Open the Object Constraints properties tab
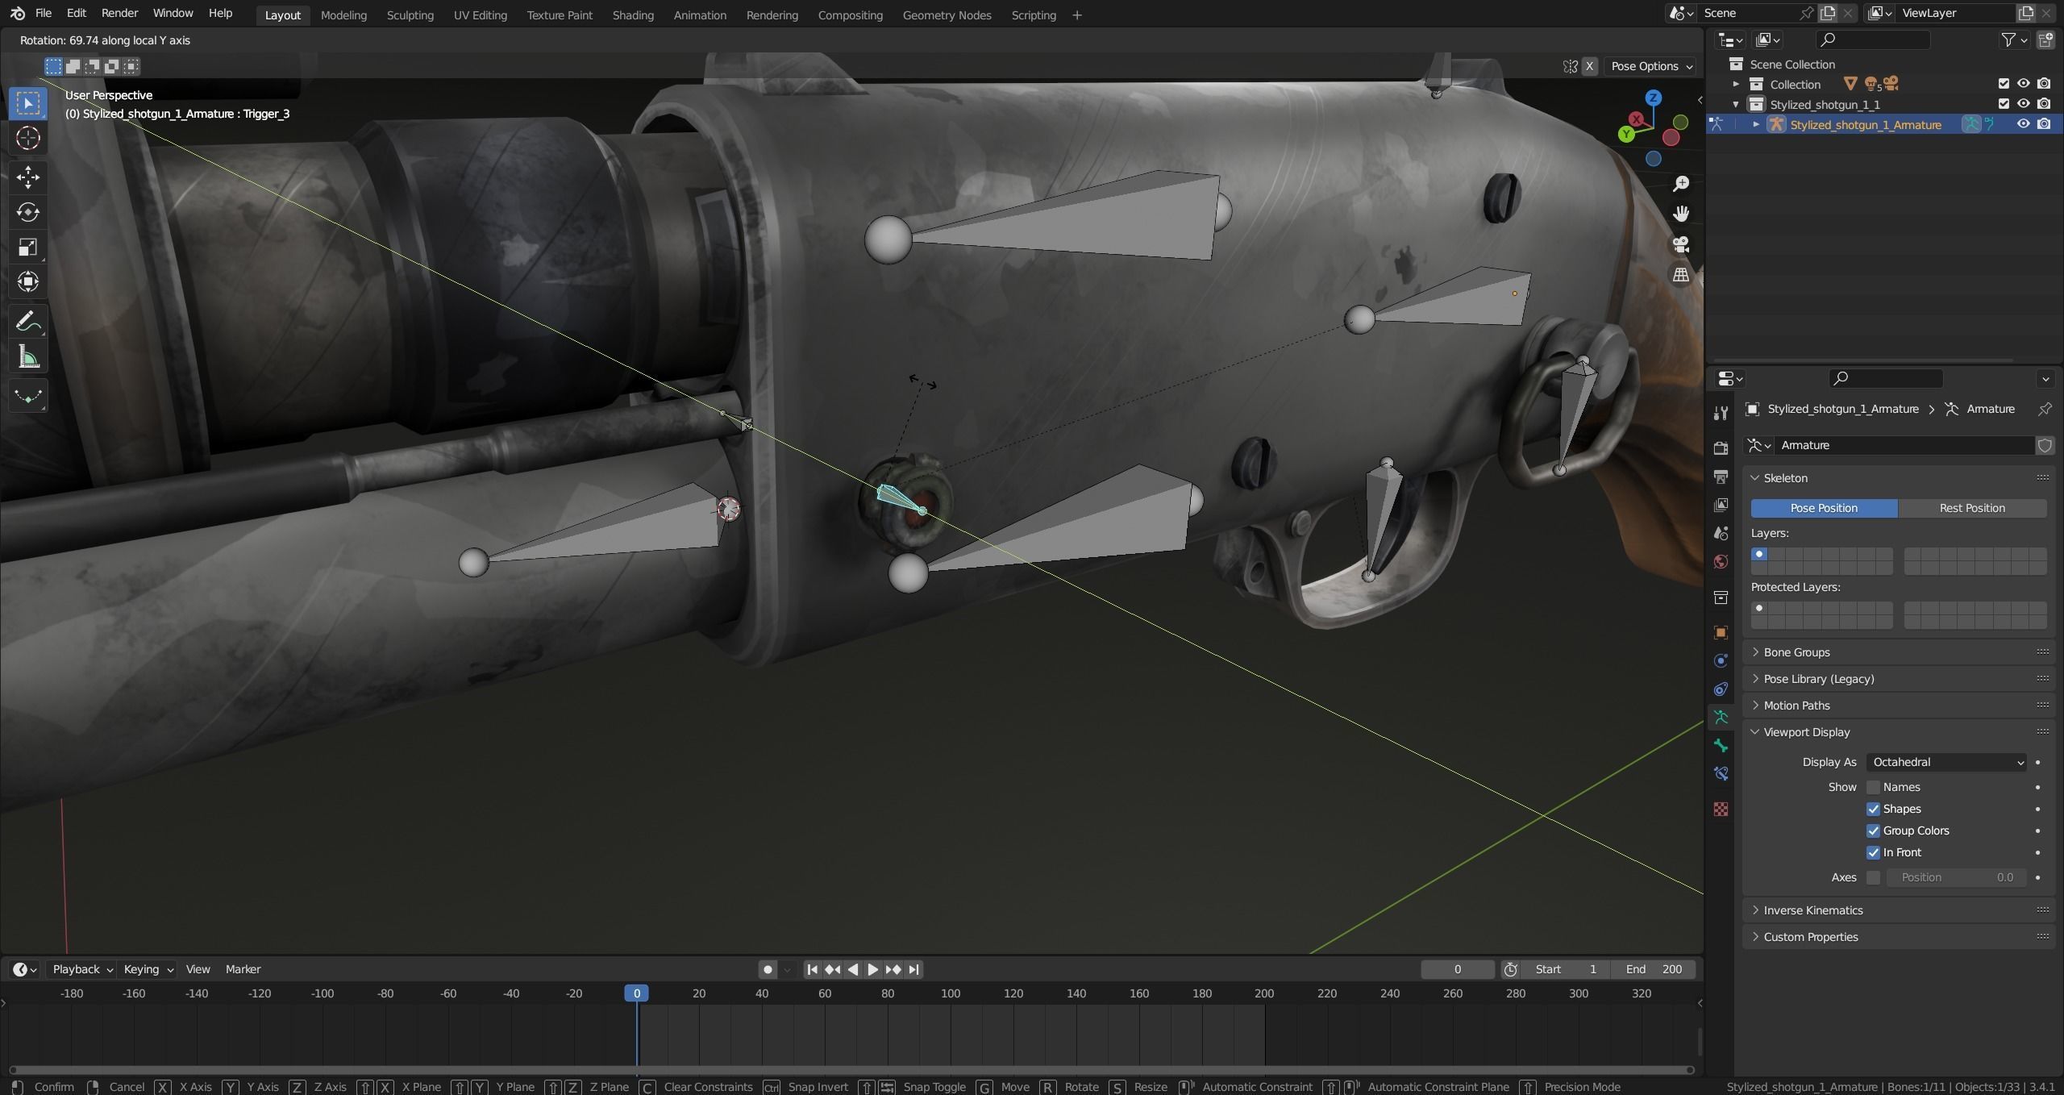Screen dimensions: 2064x1095 (1721, 689)
